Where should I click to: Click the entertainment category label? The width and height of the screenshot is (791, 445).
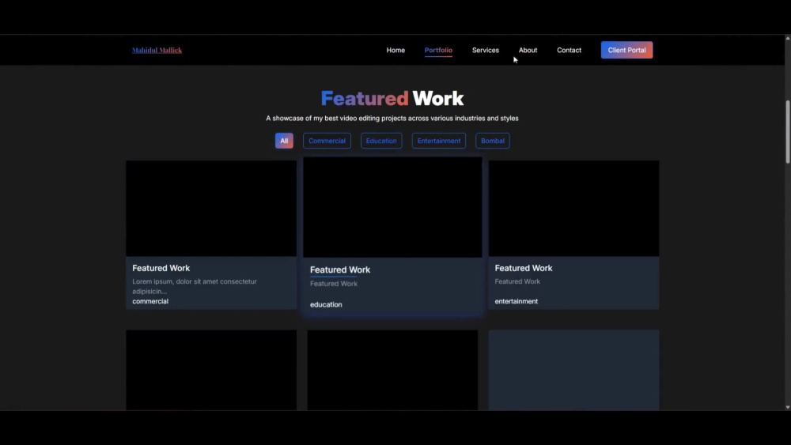coord(516,301)
